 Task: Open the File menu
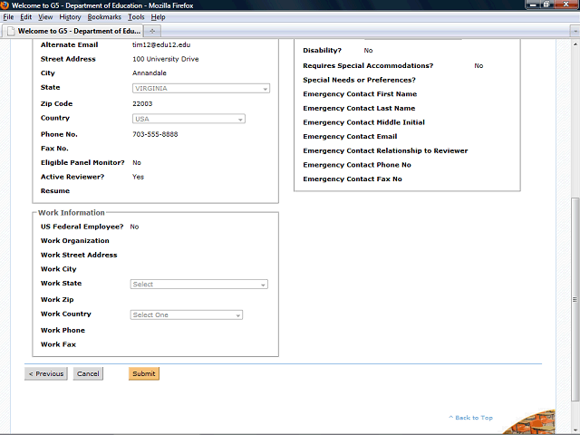8,17
